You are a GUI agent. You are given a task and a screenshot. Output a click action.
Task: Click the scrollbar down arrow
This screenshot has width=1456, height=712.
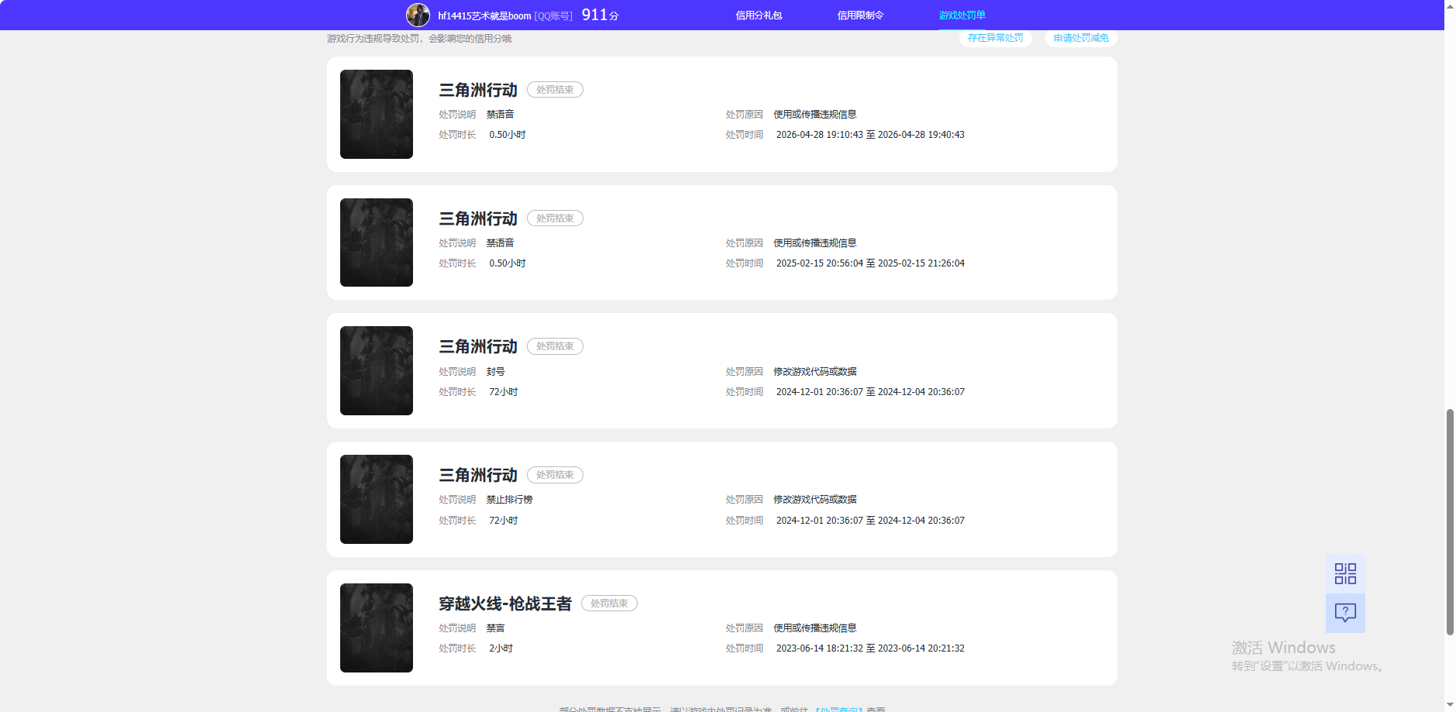(x=1450, y=706)
